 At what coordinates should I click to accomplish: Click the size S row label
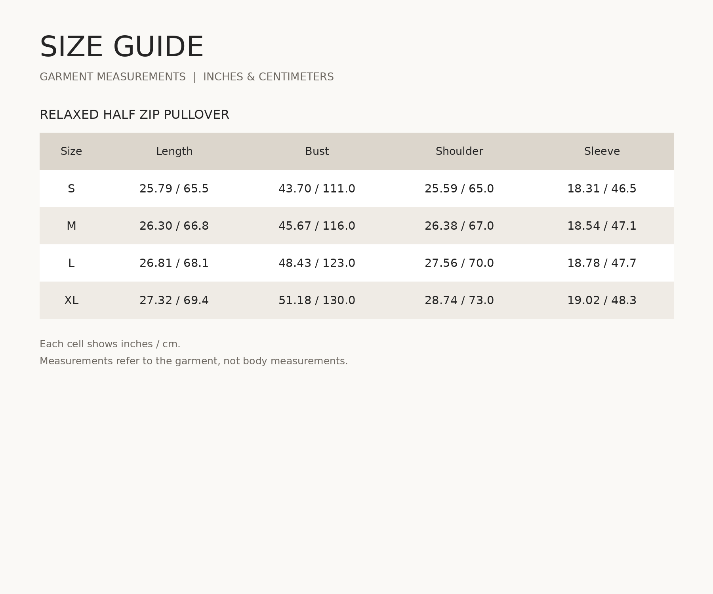pyautogui.click(x=71, y=188)
